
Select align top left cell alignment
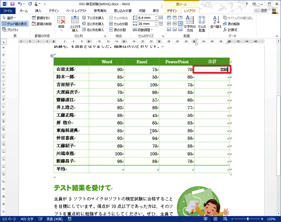(169, 18)
